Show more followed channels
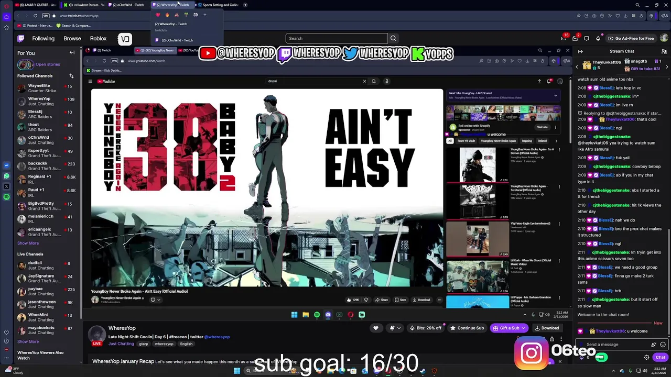 pos(28,243)
